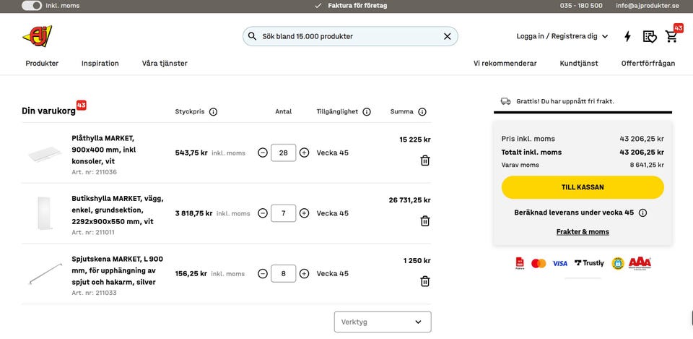Open Plåthylla MARKET product thumbnail
This screenshot has height=339, width=693.
(x=45, y=155)
